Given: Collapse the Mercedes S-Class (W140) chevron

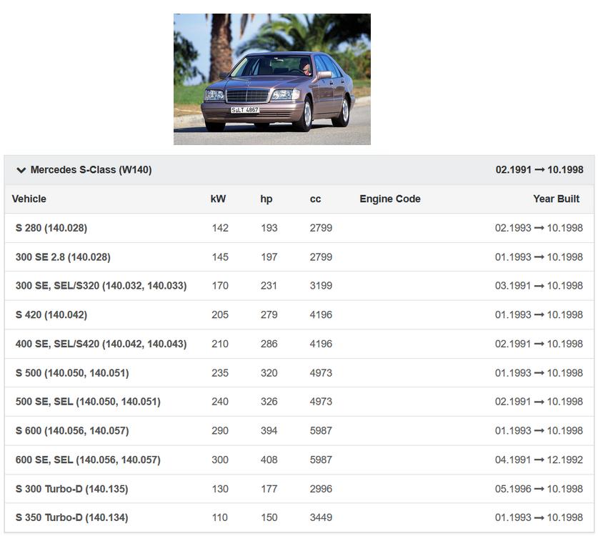Looking at the screenshot, I should point(21,170).
